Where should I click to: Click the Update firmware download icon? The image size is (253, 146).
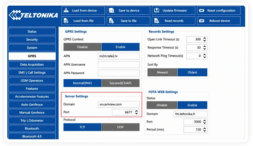click(157, 10)
